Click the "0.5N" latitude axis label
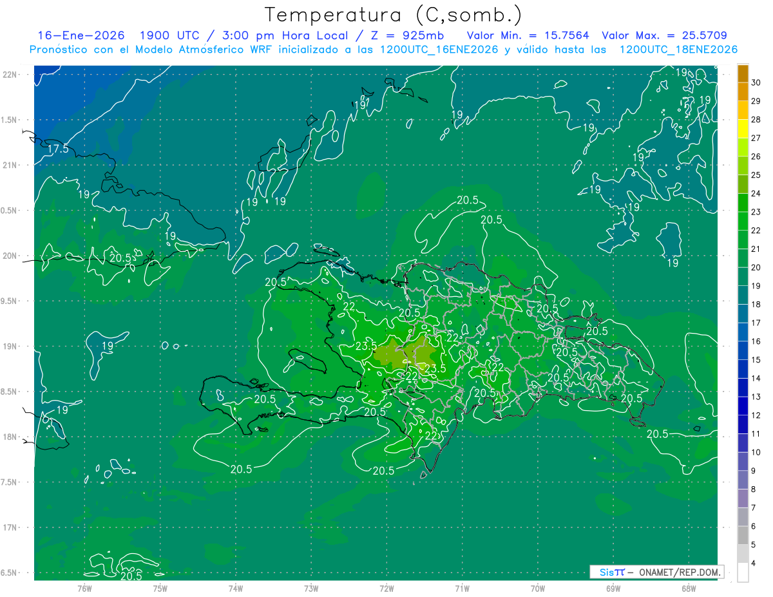The height and width of the screenshot is (597, 773). pos(10,211)
